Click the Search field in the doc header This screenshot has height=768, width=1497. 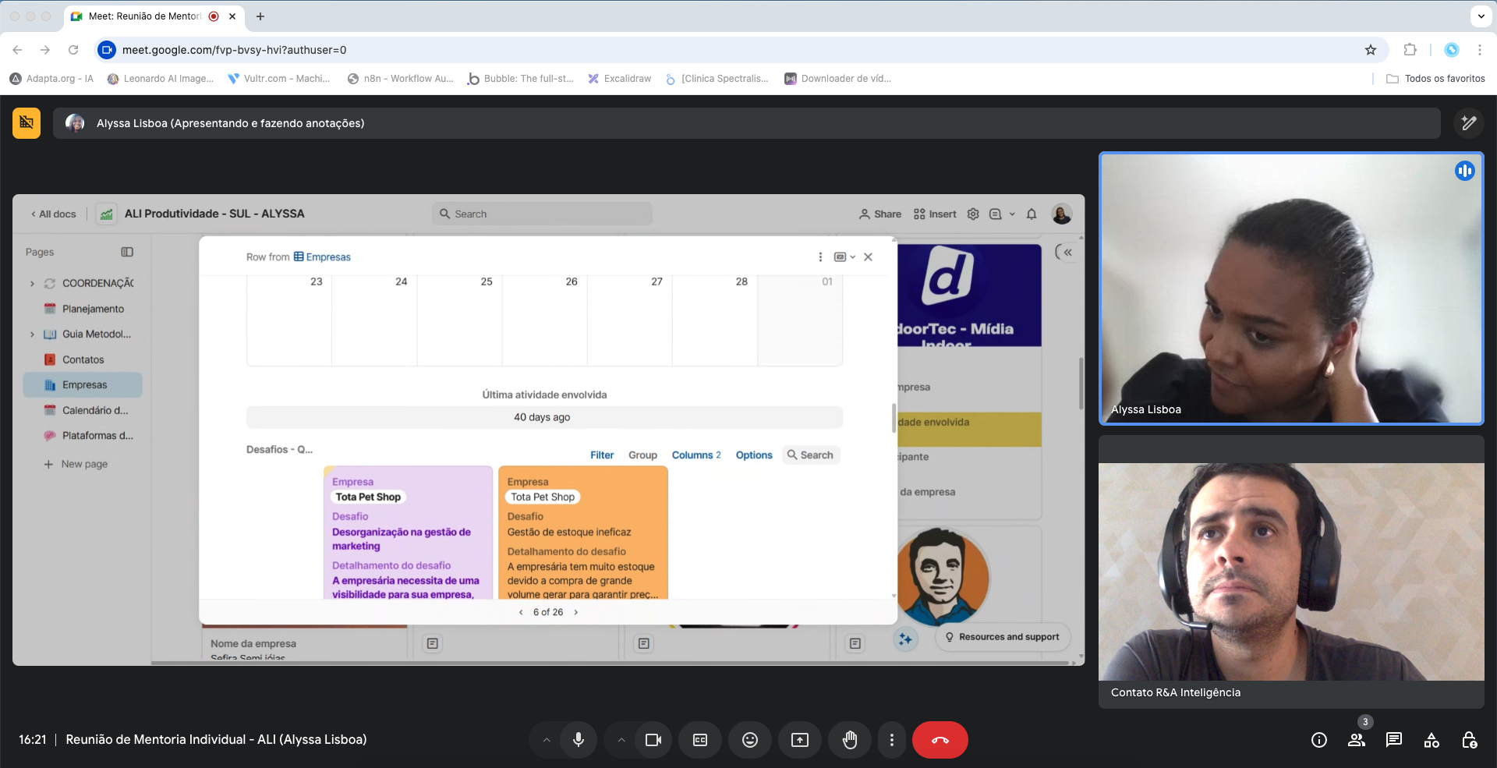point(543,214)
